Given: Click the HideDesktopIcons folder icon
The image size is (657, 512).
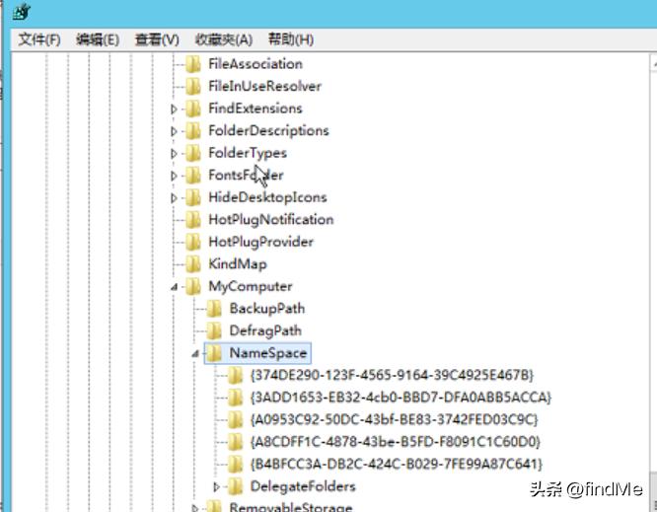Looking at the screenshot, I should 193,197.
